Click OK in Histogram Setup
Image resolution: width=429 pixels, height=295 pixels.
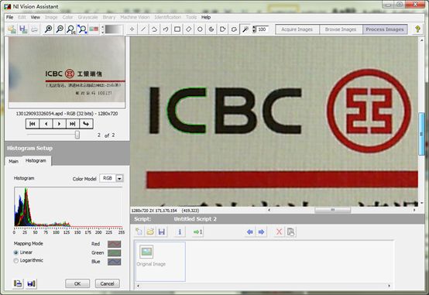pyautogui.click(x=77, y=283)
